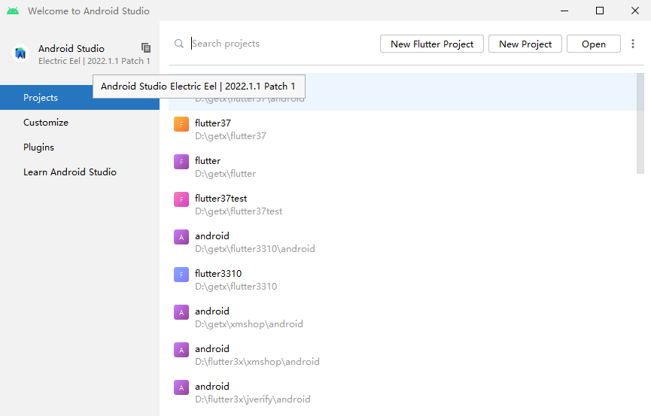Click the pink F icon for flutter37test
The image size is (651, 416).
(181, 199)
